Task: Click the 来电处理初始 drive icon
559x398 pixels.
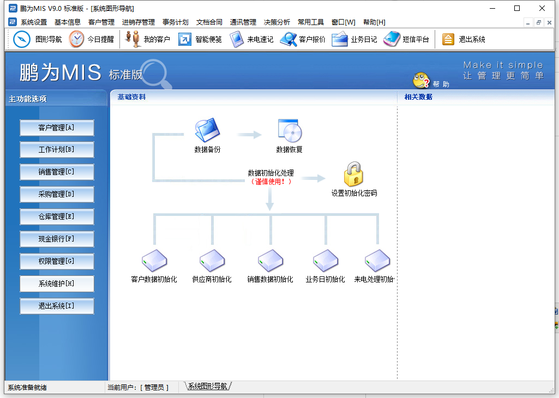Action: tap(377, 261)
